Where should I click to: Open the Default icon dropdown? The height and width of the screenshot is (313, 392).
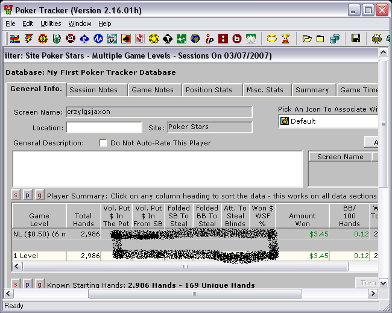point(328,121)
